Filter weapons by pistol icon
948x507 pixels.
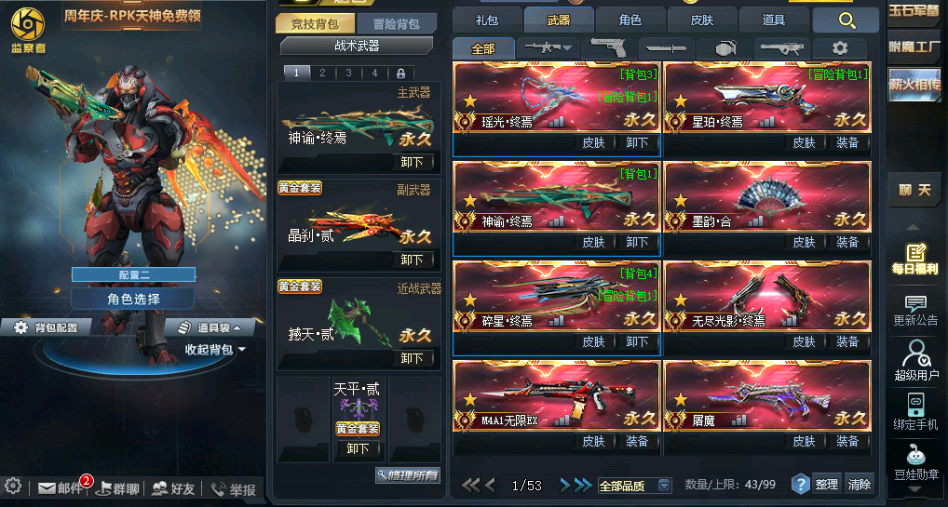607,48
